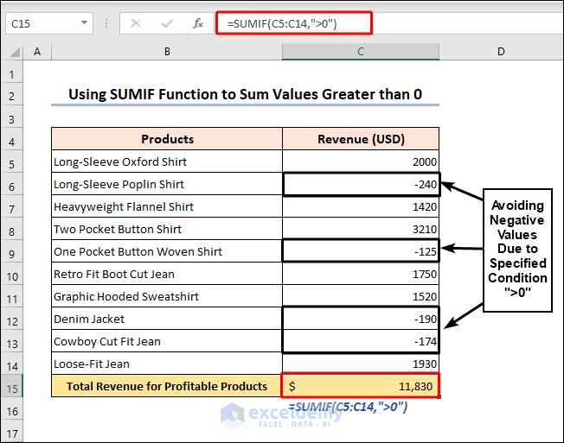564x443 pixels.
Task: Select column A header
Action: click(x=37, y=53)
